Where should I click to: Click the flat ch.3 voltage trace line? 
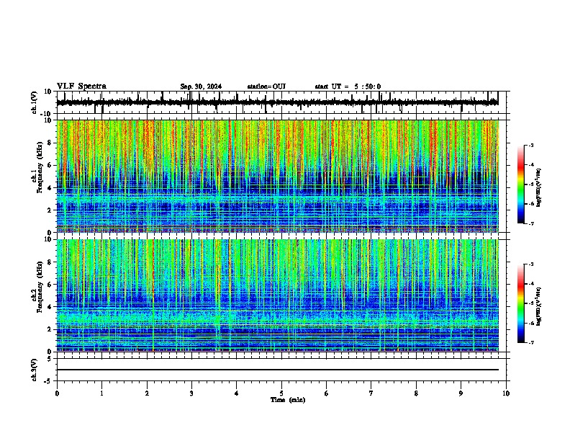point(278,370)
